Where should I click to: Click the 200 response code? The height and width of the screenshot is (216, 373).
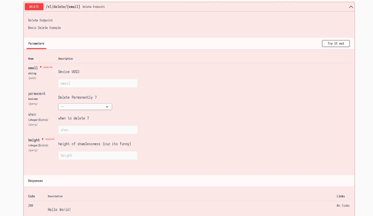31,205
